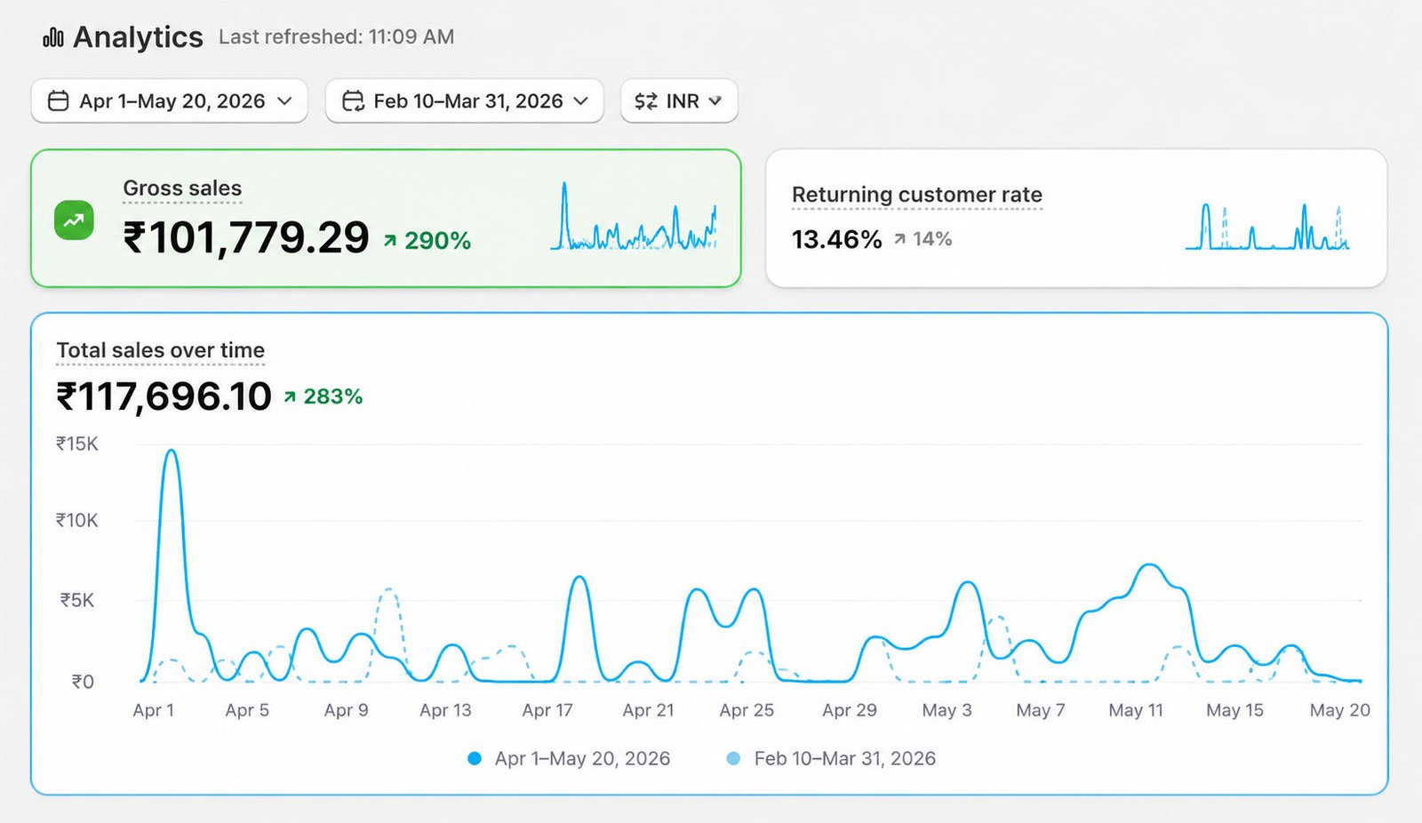Image resolution: width=1422 pixels, height=823 pixels.
Task: Click the light blue legend dot for comparison period
Action: (x=733, y=758)
